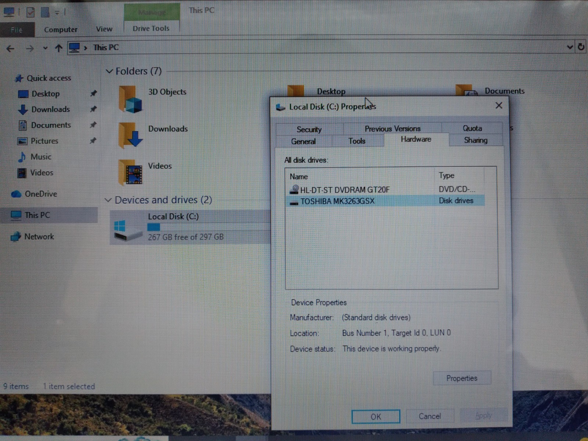Switch to the Security tab
This screenshot has height=441, width=588.
click(x=309, y=129)
